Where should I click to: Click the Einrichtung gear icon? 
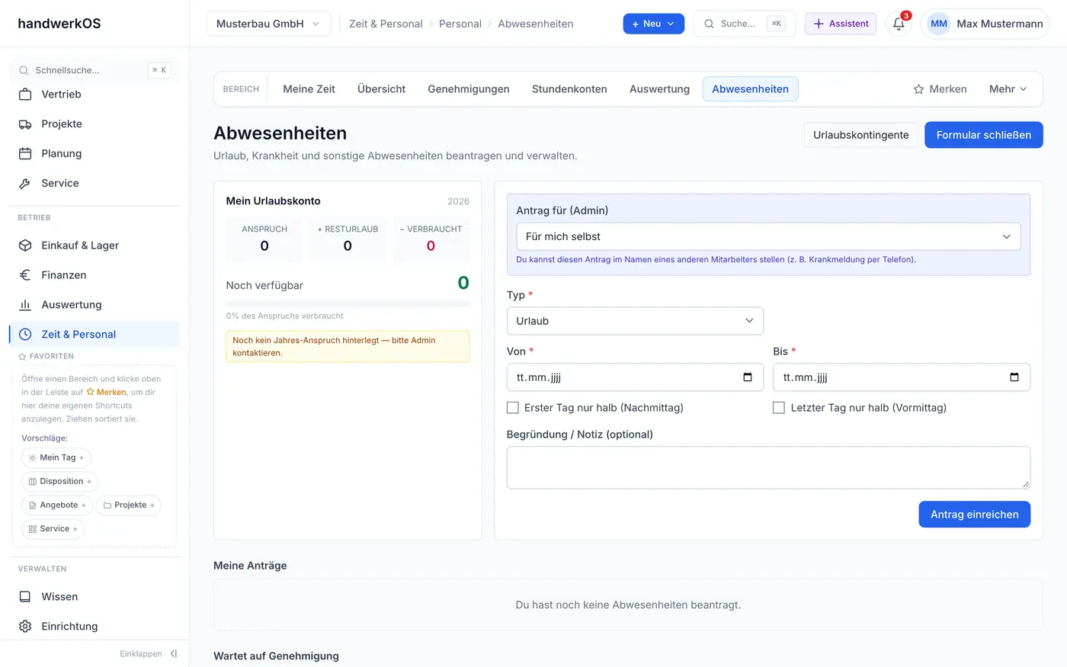coord(25,627)
